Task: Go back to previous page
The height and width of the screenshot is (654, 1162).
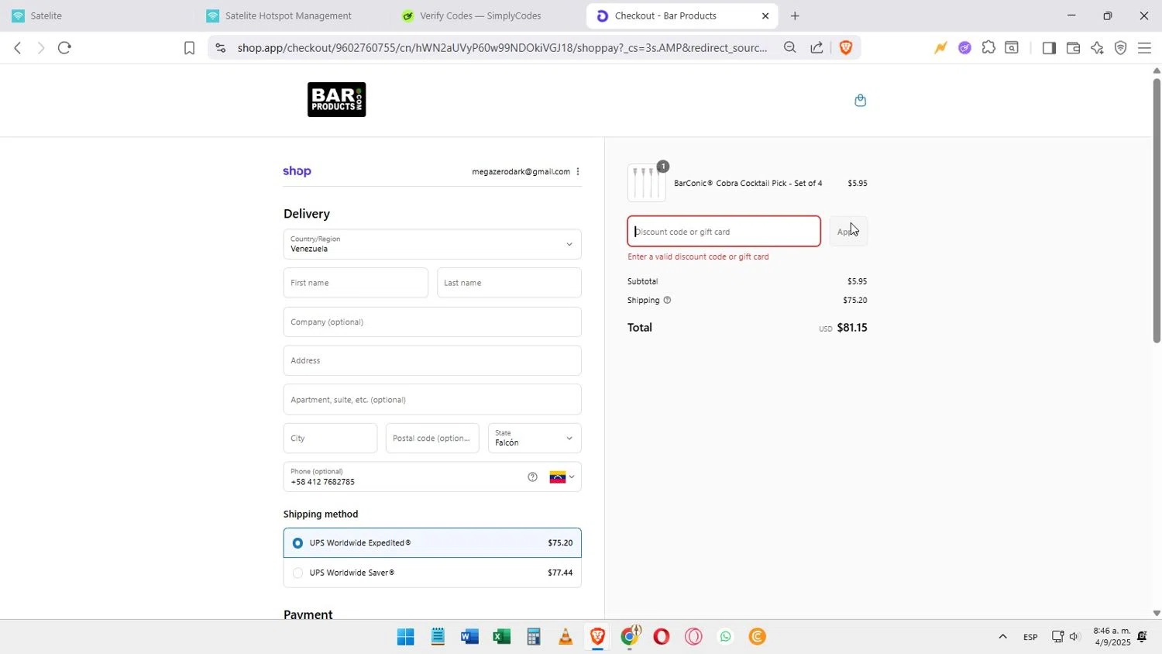Action: click(17, 48)
